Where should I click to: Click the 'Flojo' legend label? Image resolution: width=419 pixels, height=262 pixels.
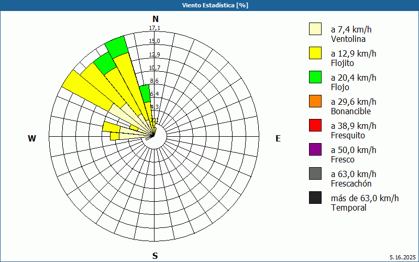pos(340,88)
